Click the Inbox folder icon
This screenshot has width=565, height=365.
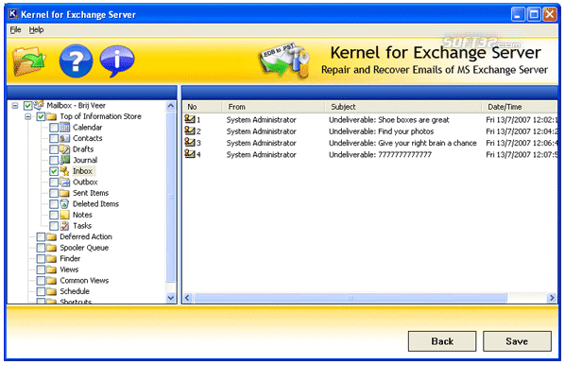(64, 171)
